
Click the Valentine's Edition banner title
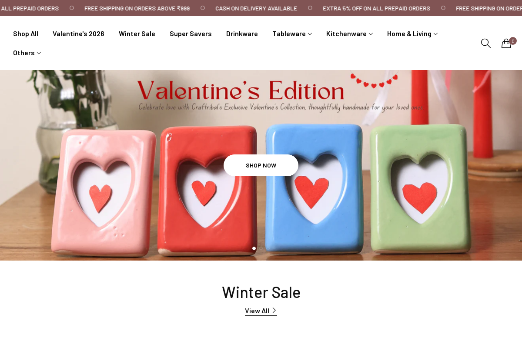241,91
